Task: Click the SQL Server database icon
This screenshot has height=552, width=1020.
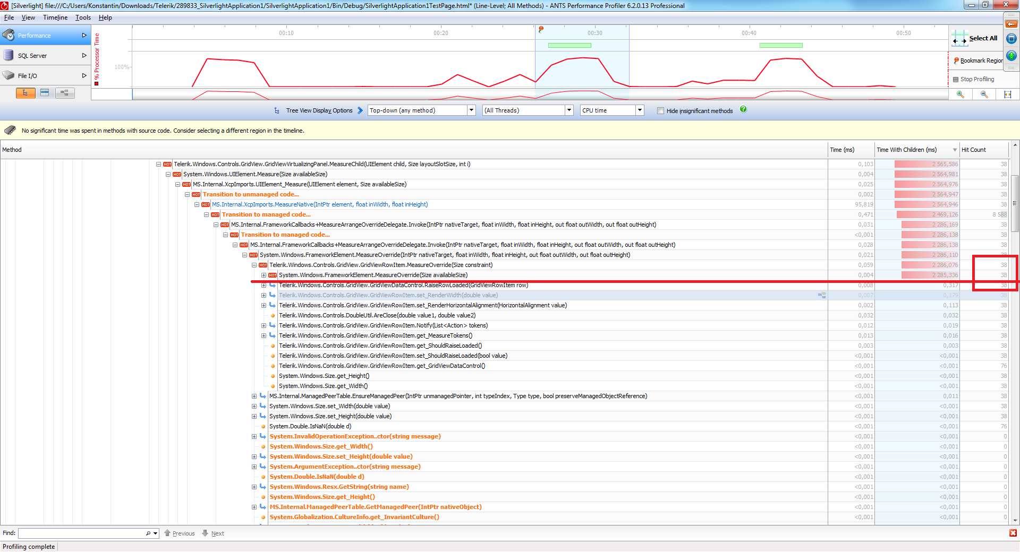Action: tap(8, 55)
